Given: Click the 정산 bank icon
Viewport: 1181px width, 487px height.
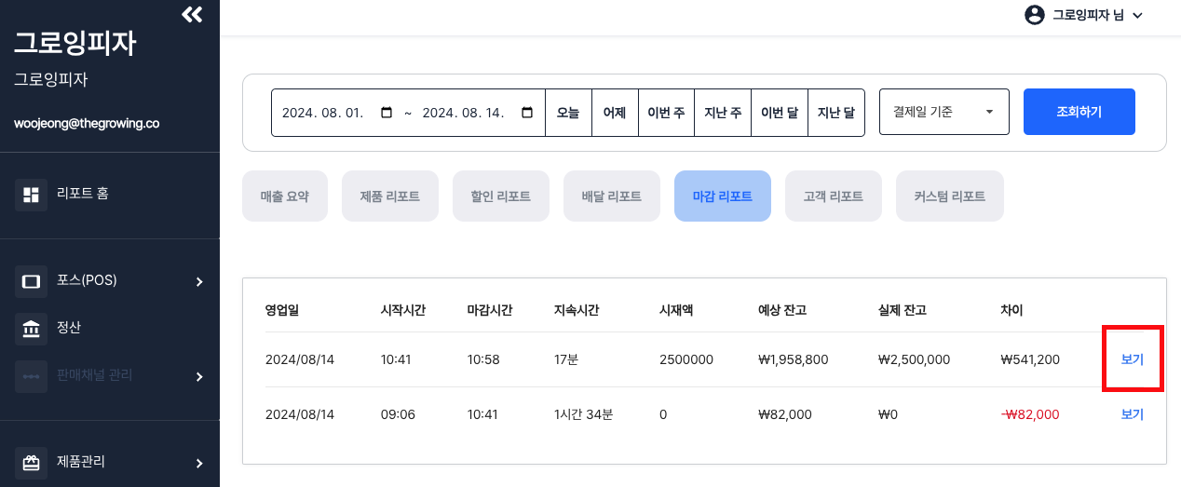Looking at the screenshot, I should (31, 329).
